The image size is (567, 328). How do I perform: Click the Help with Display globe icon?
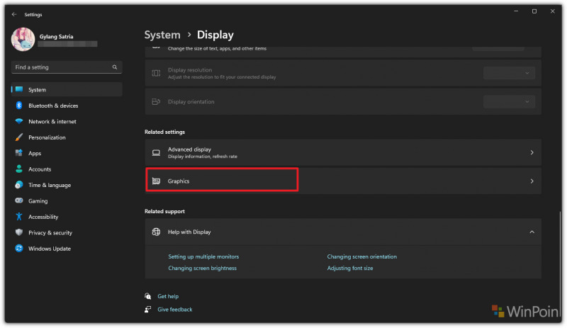156,232
